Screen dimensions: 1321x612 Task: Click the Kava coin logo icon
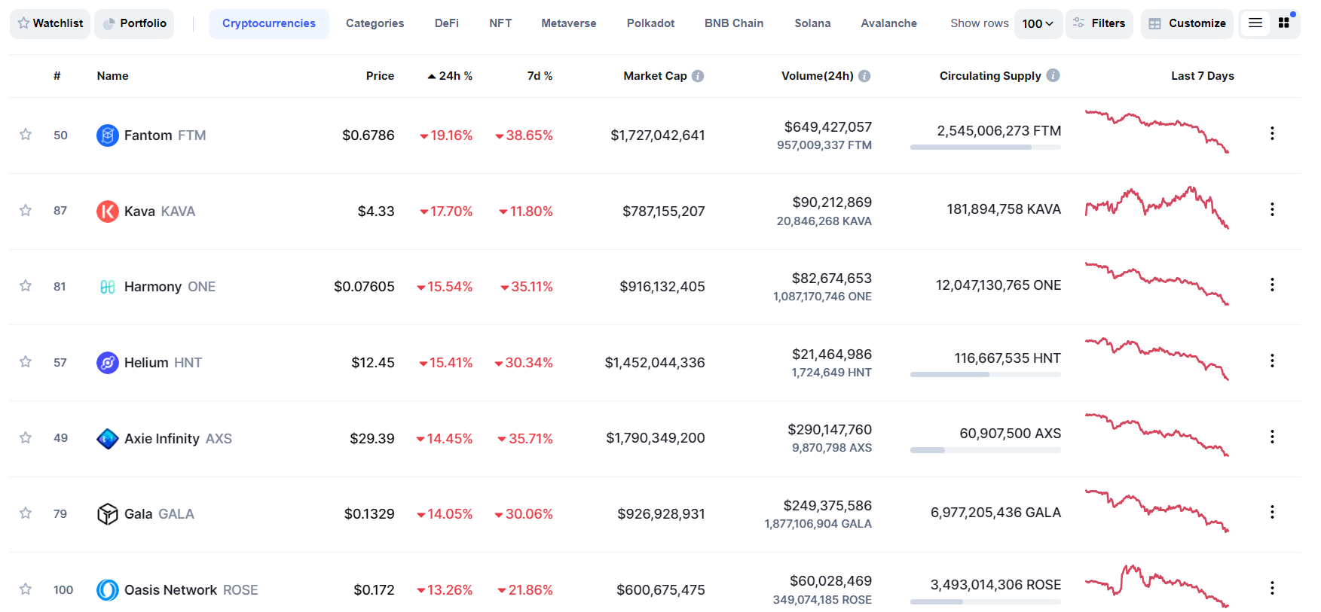[x=107, y=212]
